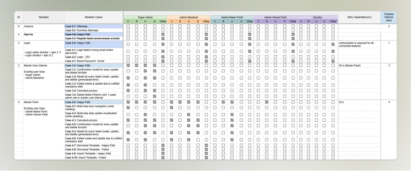The image size is (411, 171).
Task: Toggle Admin Maker Panti U checkbox for Case 4.2
Action: [232, 115]
